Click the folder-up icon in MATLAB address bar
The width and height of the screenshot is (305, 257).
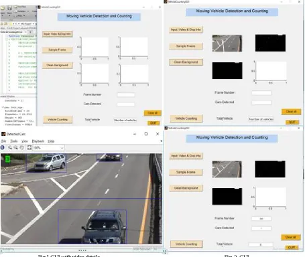pos(6,23)
